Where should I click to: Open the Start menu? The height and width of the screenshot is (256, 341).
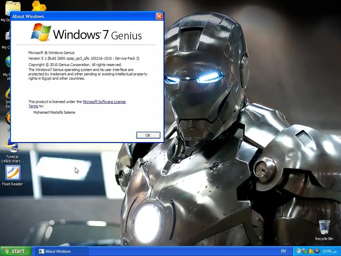click(x=16, y=251)
